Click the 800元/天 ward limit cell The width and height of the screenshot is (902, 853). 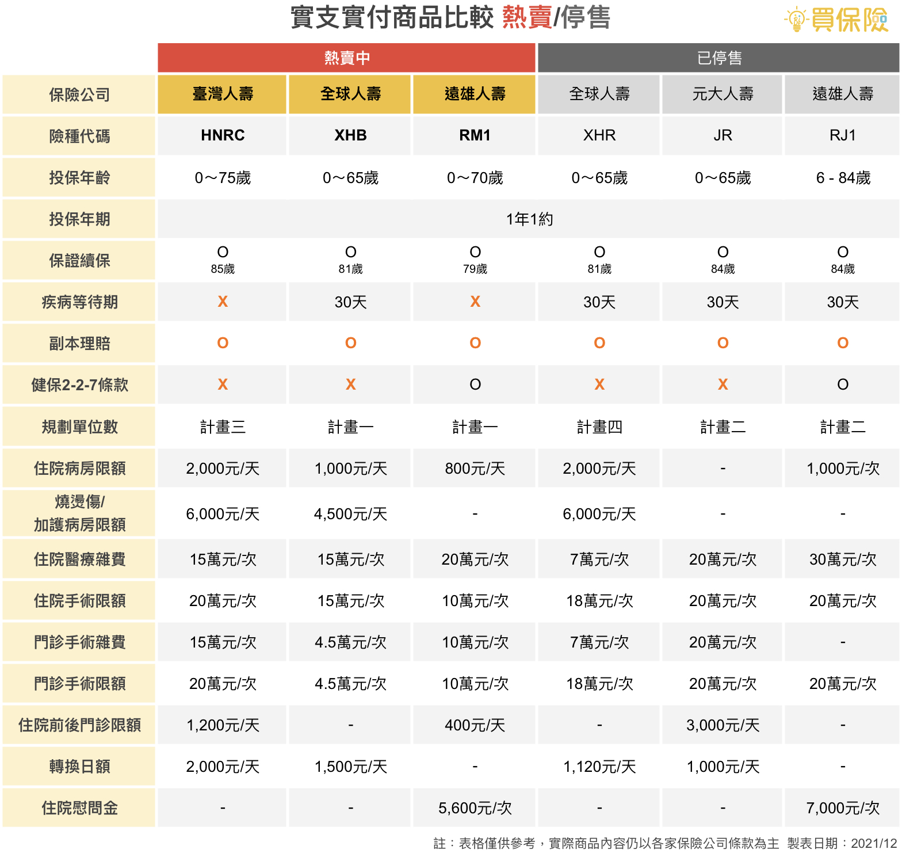tap(475, 469)
